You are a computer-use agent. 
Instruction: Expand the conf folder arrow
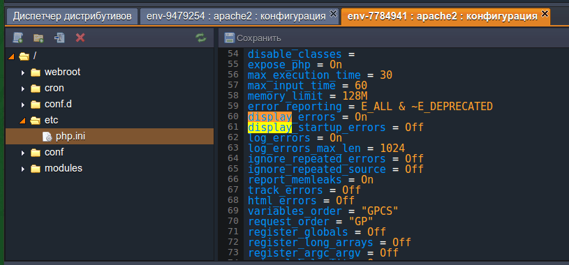(23, 153)
